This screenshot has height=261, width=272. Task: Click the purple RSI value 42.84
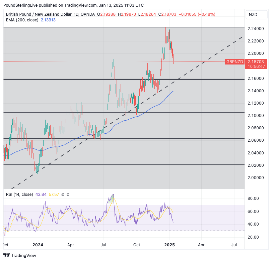pyautogui.click(x=41, y=194)
